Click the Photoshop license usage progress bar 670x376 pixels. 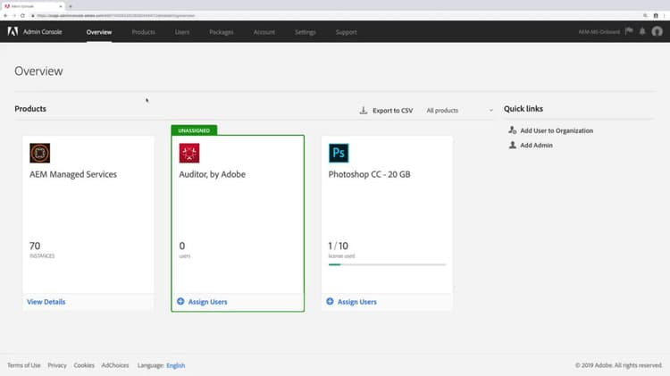pos(387,264)
